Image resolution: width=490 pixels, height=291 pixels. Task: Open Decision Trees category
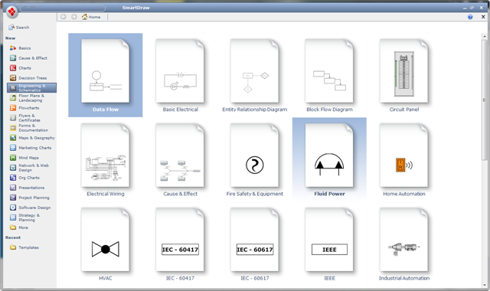pos(28,78)
